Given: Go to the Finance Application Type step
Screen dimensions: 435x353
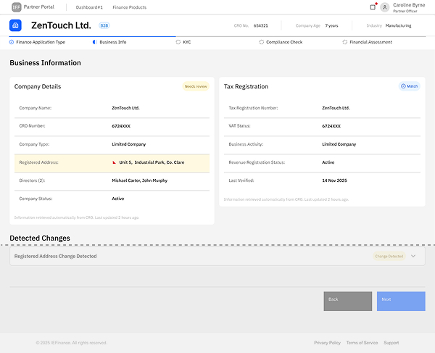Looking at the screenshot, I should [x=41, y=42].
